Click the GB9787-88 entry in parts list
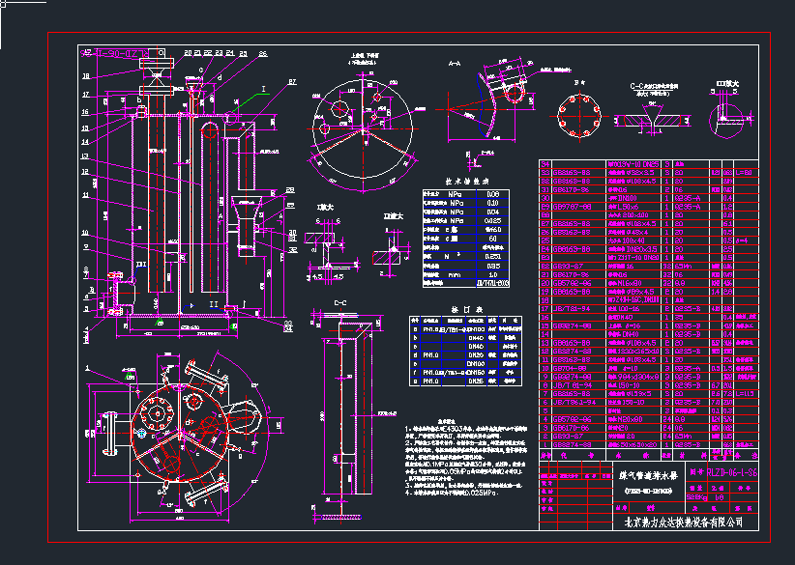 tap(571, 207)
